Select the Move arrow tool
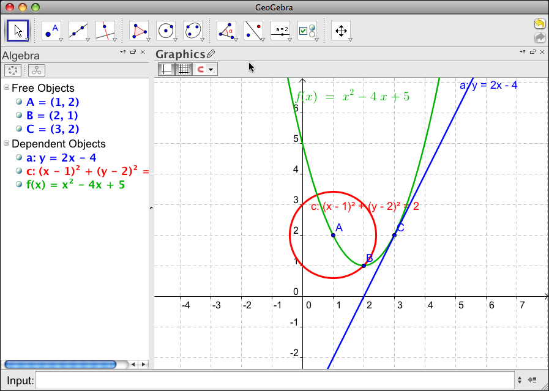The image size is (549, 391). pyautogui.click(x=19, y=31)
